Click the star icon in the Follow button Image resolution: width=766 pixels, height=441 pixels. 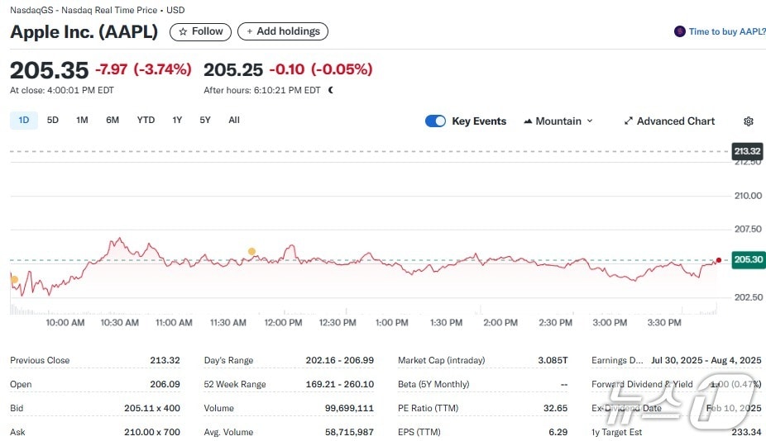183,31
